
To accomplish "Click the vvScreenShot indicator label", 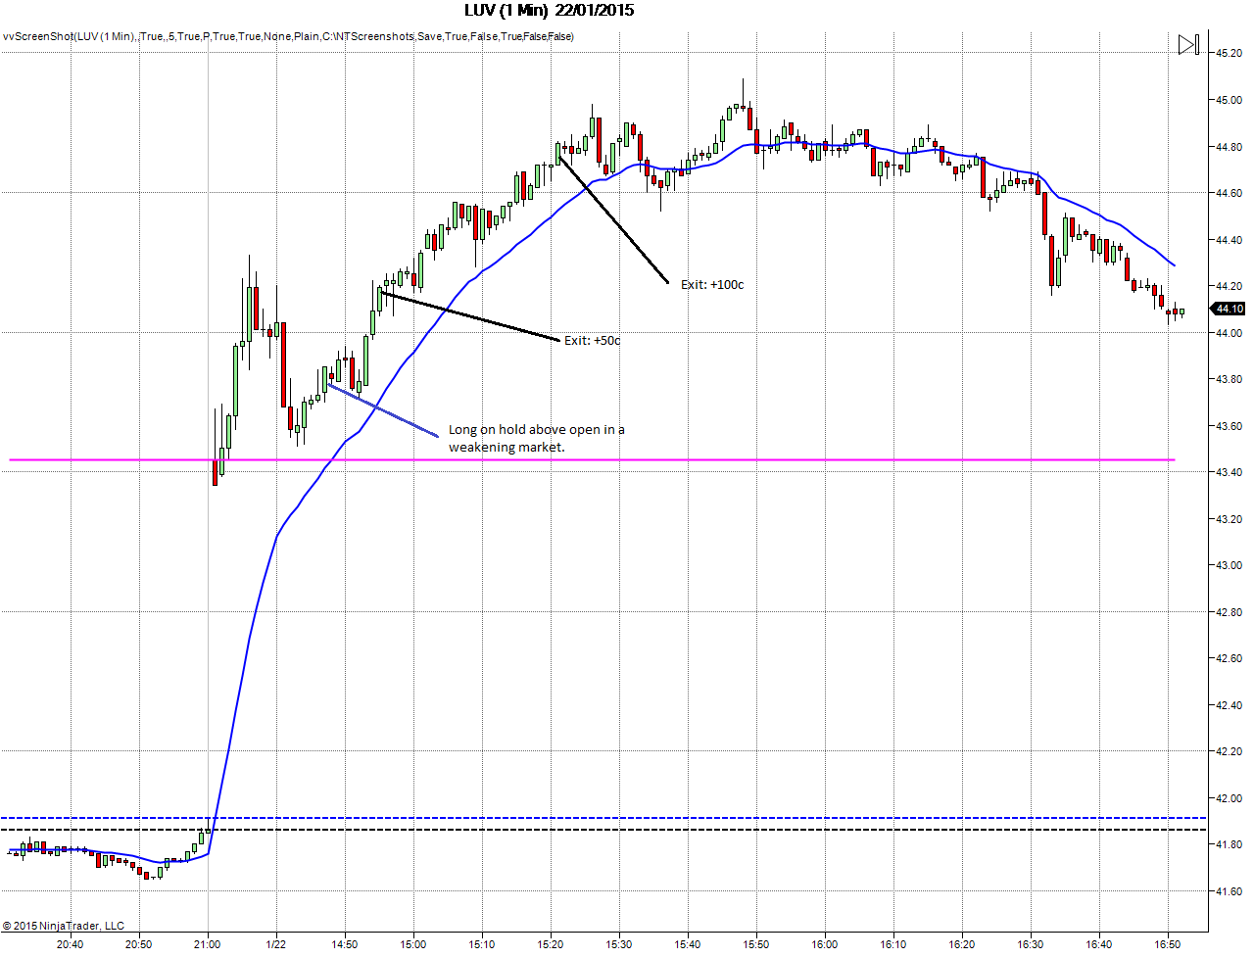I will [288, 36].
